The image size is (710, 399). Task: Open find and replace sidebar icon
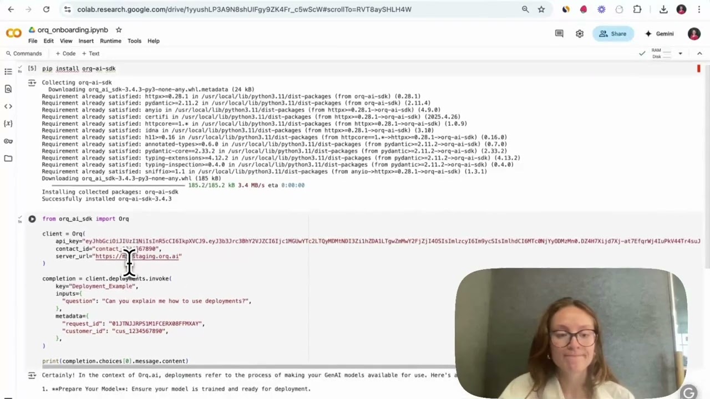click(8, 89)
